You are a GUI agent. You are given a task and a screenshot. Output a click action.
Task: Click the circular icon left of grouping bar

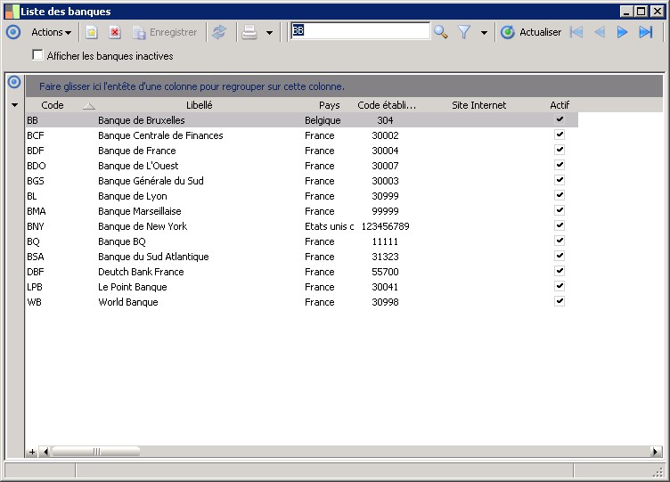pyautogui.click(x=14, y=82)
